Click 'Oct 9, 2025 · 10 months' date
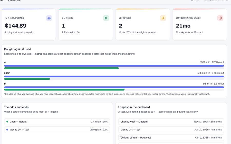The width and height of the screenshot is (231, 144). pos(208,138)
